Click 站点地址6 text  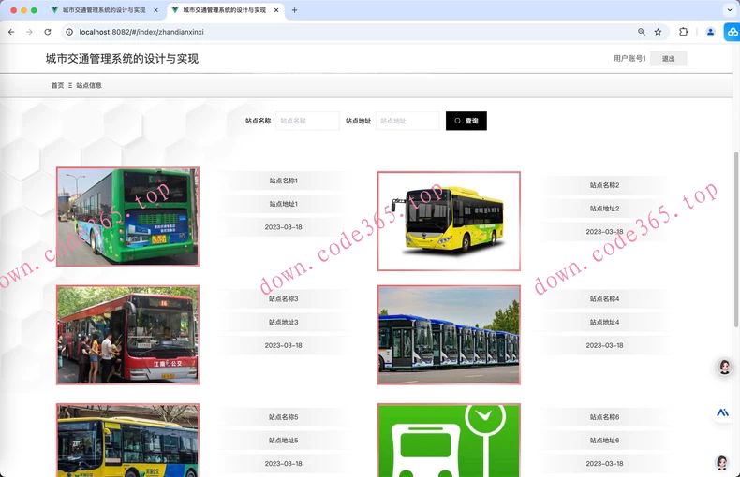604,441
